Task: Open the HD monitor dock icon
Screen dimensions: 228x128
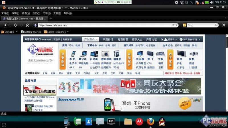Action: pyautogui.click(x=111, y=121)
